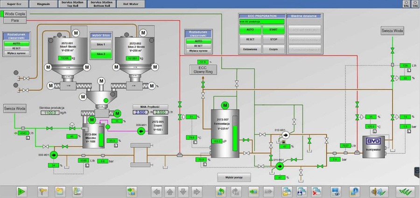Toggle the L box under 4343 L/h
Image resolution: width=420 pixels, height=198 pixels.
click(x=28, y=138)
